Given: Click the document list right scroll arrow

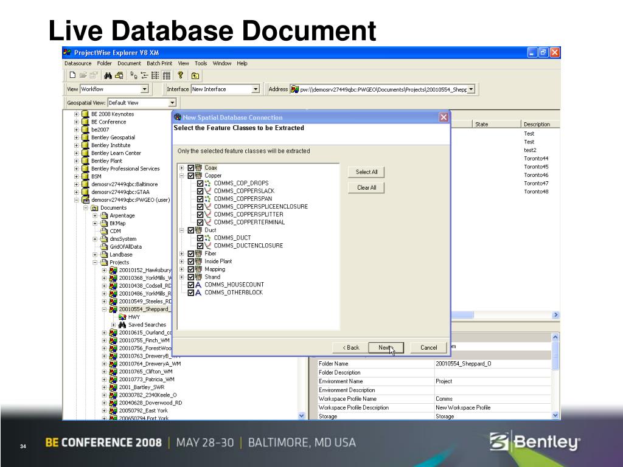Looking at the screenshot, I should pos(555,315).
